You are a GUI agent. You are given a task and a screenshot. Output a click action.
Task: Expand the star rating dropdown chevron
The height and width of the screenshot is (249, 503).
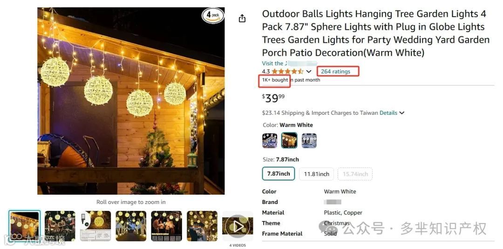[309, 72]
